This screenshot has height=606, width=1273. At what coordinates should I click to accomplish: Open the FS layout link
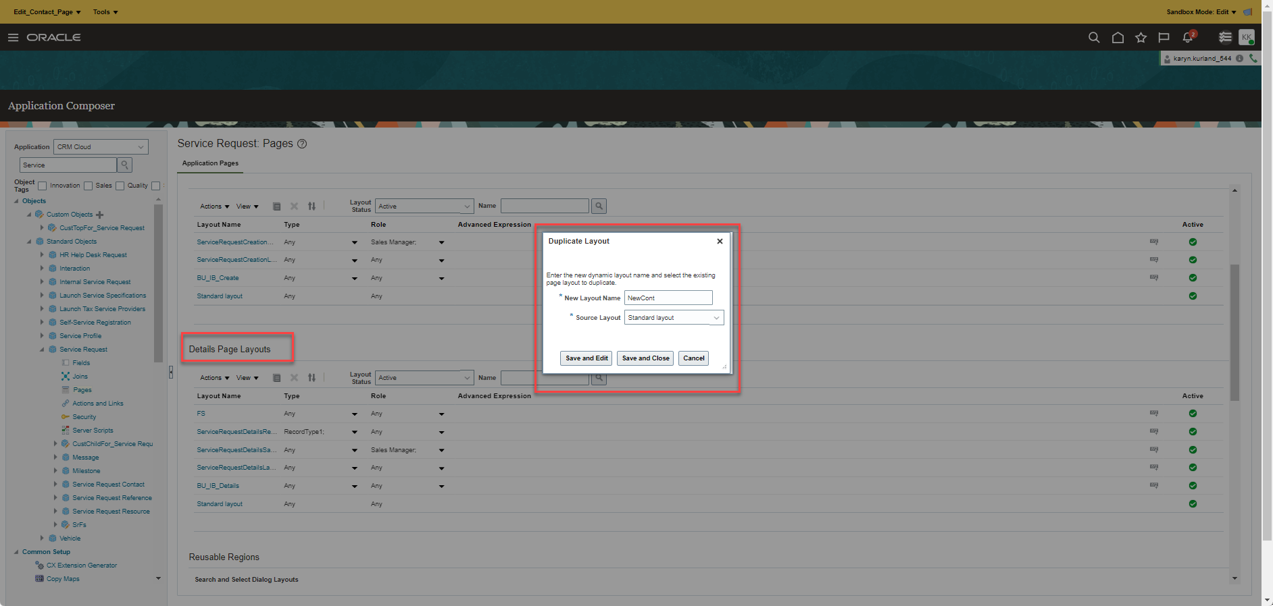point(201,414)
